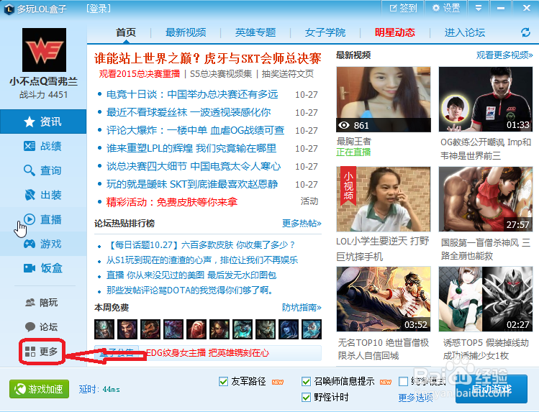Toggle the 友军路径 checkbox
The image size is (539, 412).
point(223,382)
